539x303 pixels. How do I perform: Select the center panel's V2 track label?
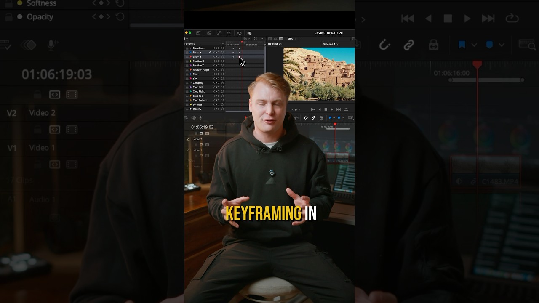tap(188, 139)
